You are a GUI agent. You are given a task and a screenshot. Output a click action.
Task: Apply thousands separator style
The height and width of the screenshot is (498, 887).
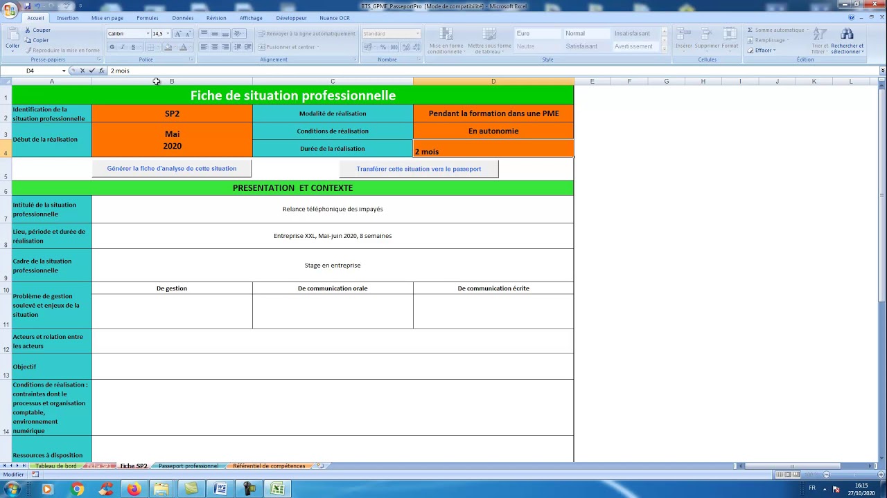pos(394,47)
